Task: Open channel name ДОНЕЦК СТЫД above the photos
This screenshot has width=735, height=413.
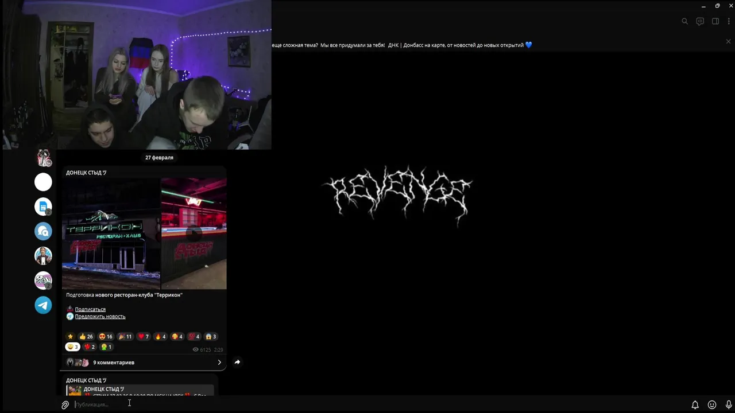Action: (x=86, y=172)
